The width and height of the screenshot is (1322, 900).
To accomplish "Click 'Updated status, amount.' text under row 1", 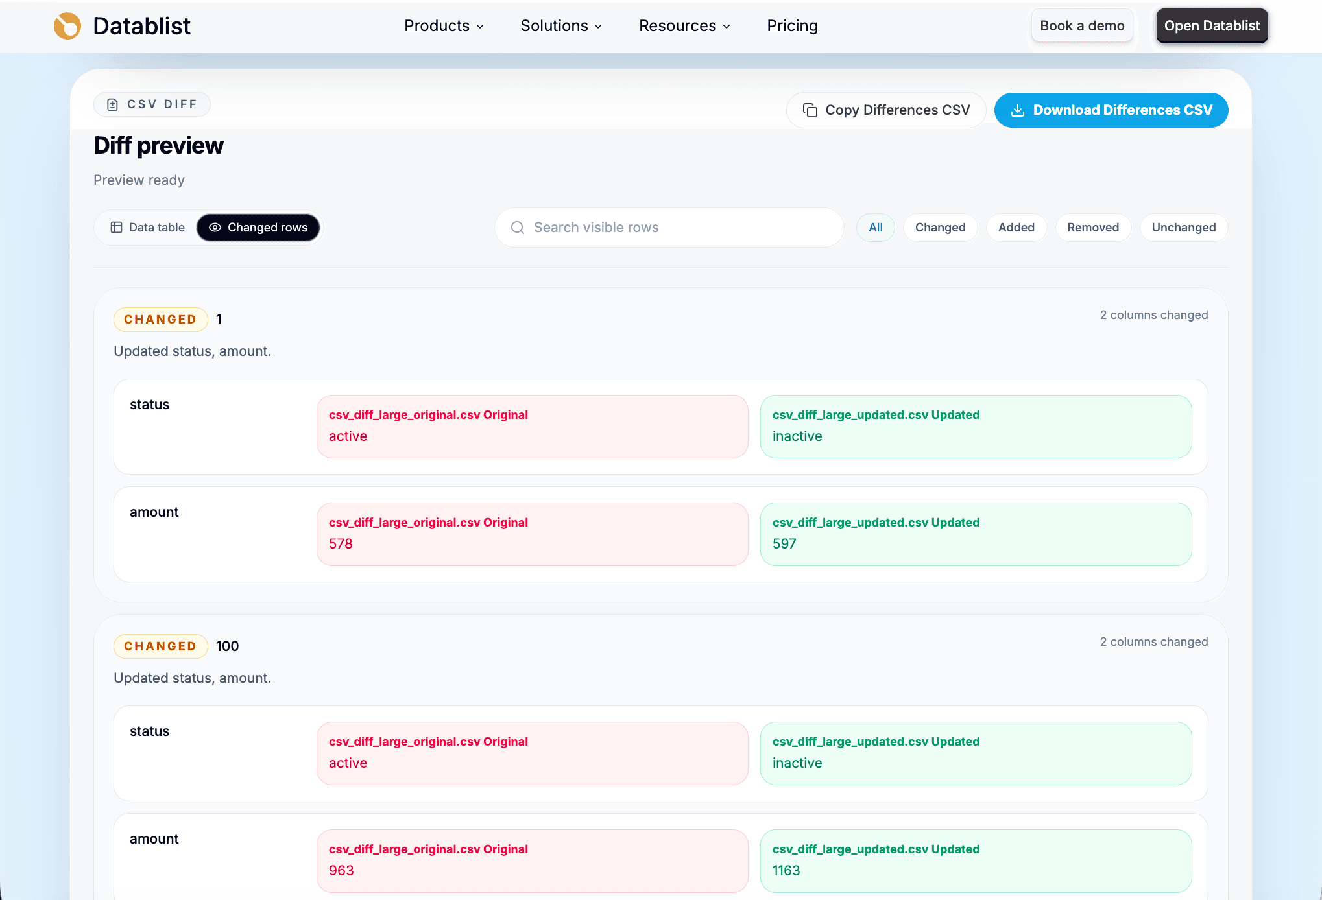I will point(193,351).
